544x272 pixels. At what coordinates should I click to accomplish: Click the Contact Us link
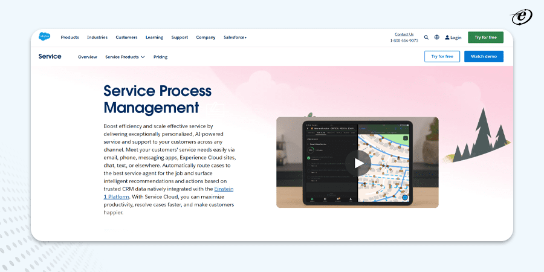click(x=404, y=34)
